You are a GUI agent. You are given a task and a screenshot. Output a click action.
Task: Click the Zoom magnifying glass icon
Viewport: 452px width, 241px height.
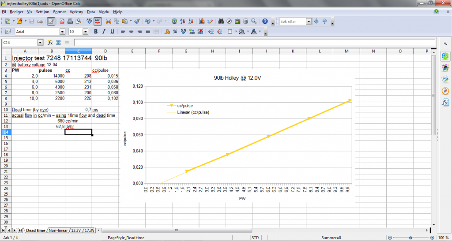coord(254,21)
